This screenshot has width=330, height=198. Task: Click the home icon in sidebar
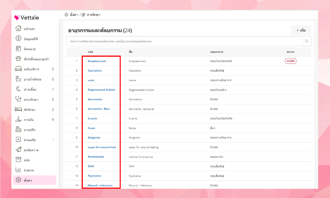pos(18,29)
